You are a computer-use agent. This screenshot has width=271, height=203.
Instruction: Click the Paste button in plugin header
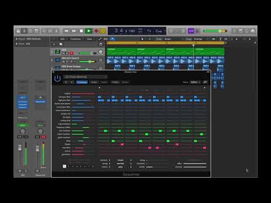click(104, 82)
